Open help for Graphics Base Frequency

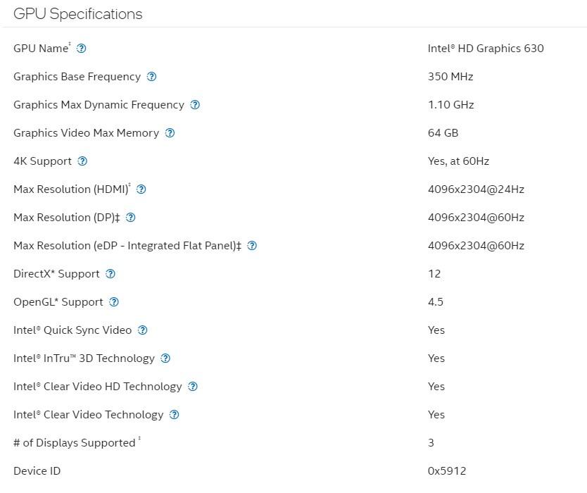click(151, 77)
